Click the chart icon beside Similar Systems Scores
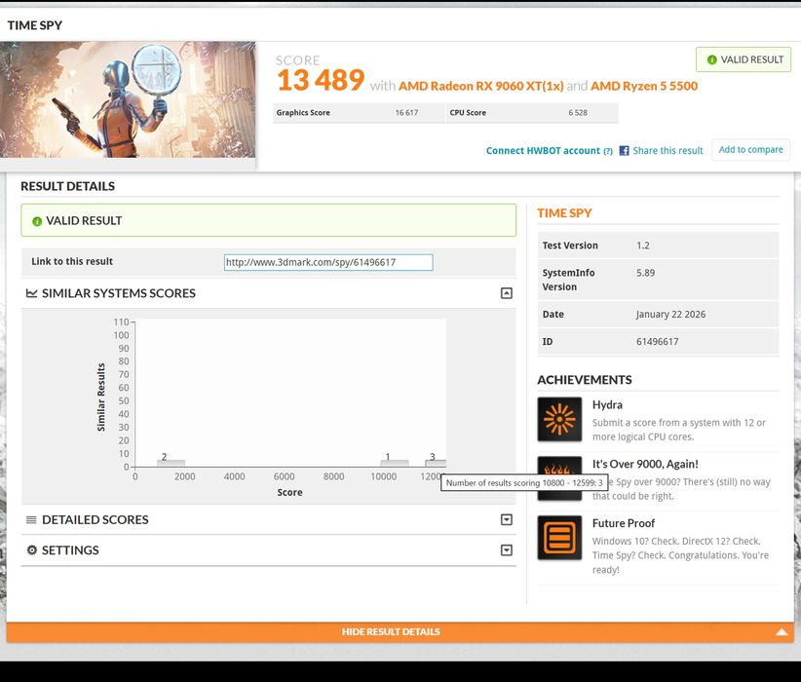This screenshot has height=682, width=801. point(32,293)
